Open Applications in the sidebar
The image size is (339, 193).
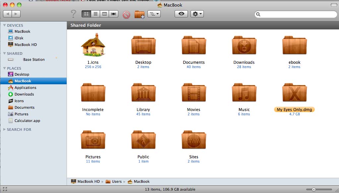[33, 88]
